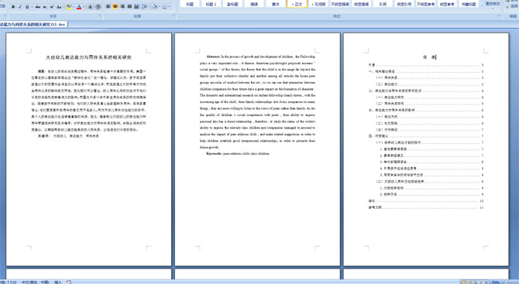This screenshot has width=519, height=284.
Task: Toggle strikethrough text button
Action: [x=38, y=7]
